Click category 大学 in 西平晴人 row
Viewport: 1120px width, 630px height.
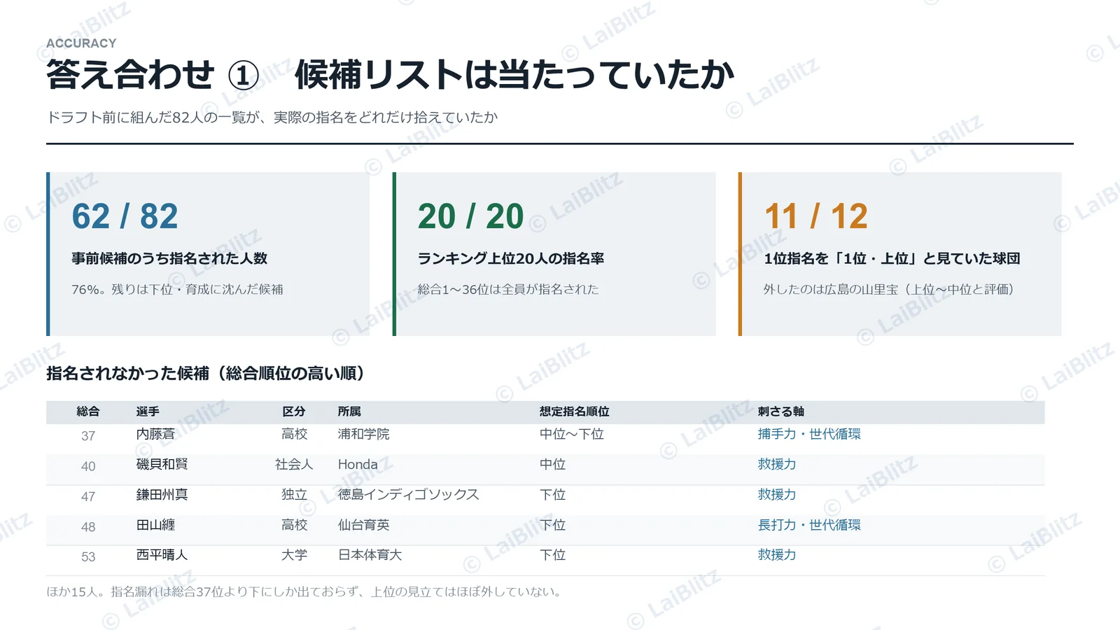point(294,555)
